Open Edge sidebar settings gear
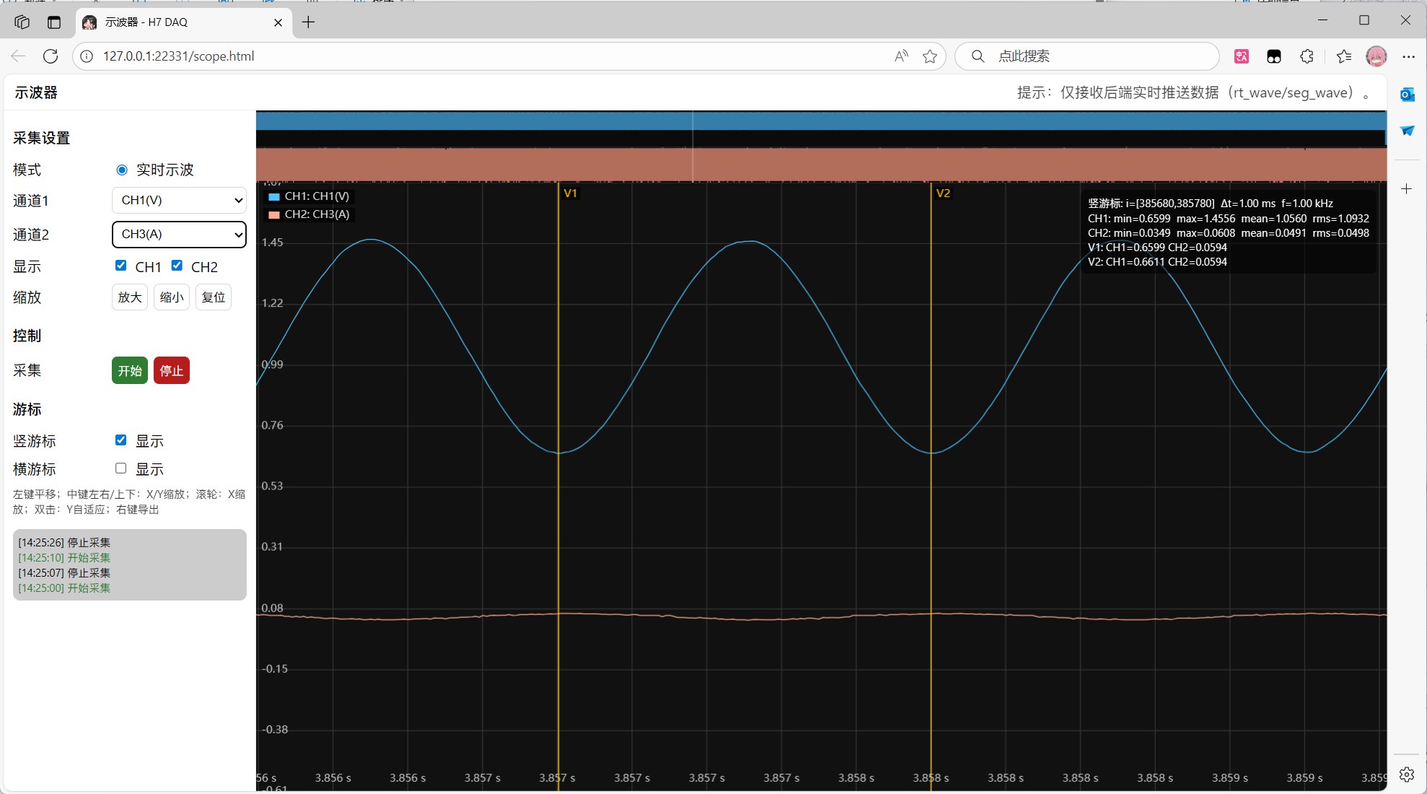 (x=1406, y=775)
